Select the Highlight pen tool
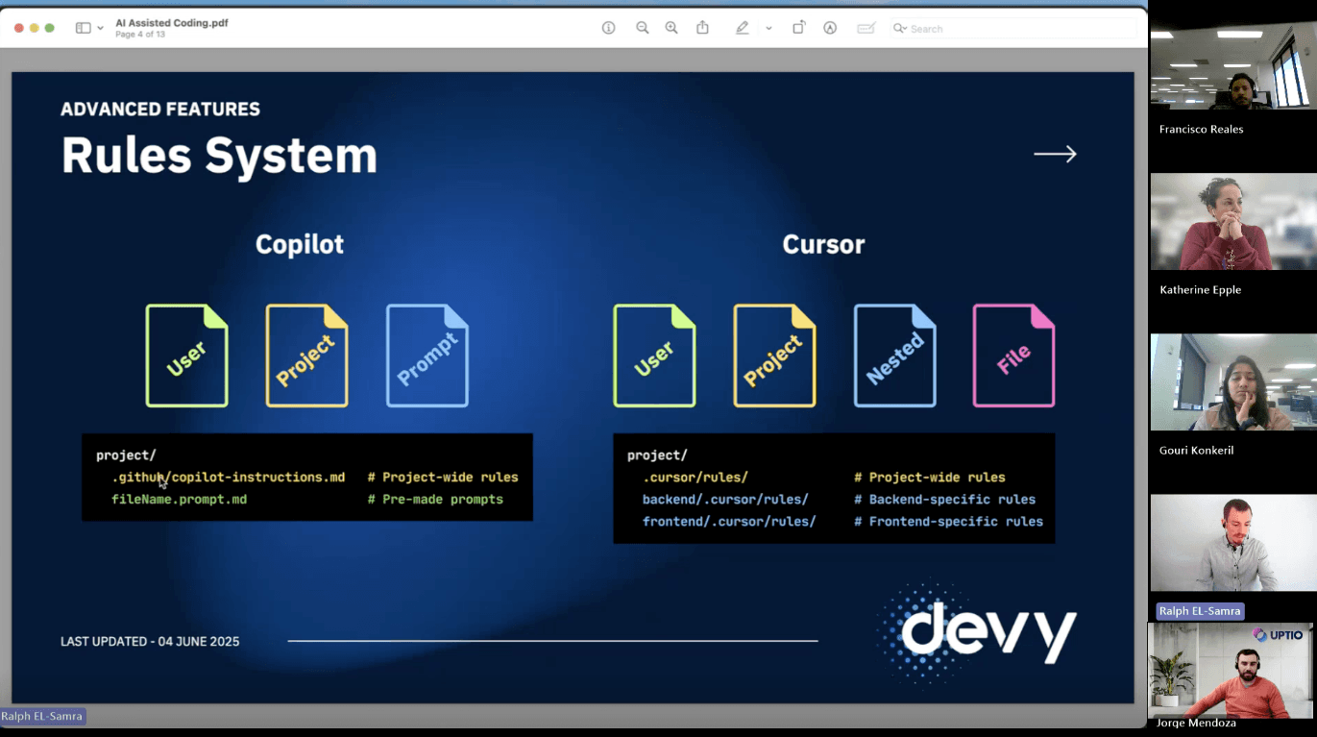Screen dimensions: 1317x737 742,28
